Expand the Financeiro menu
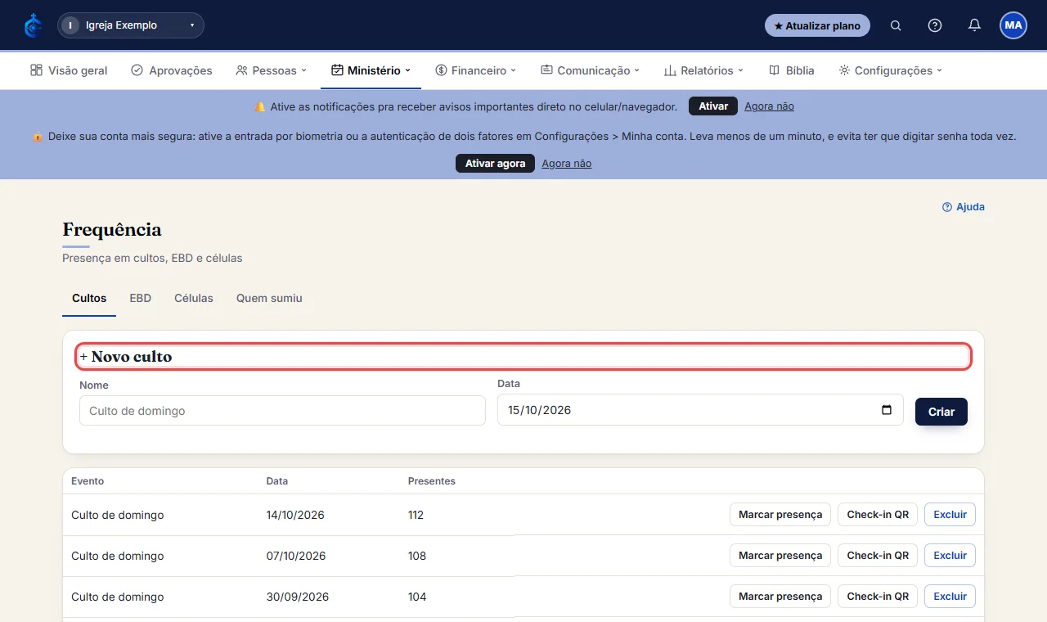1047x622 pixels. coord(475,70)
